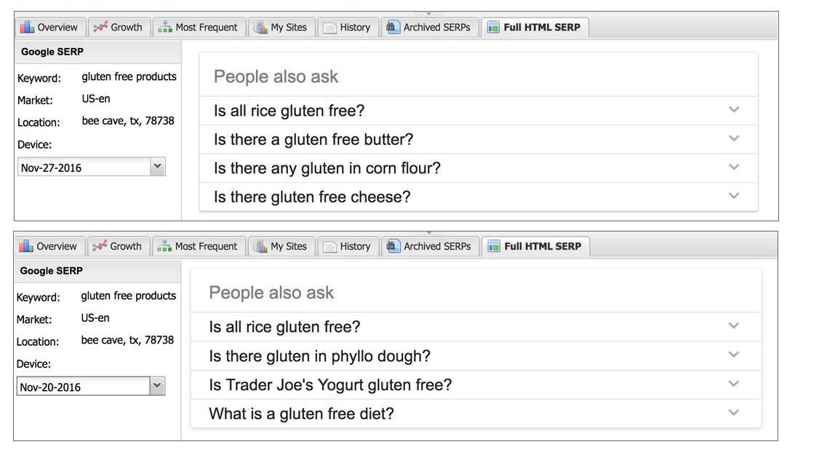835x455 pixels.
Task: Expand "Is there gluten free cheese?" answer
Action: coord(734,196)
